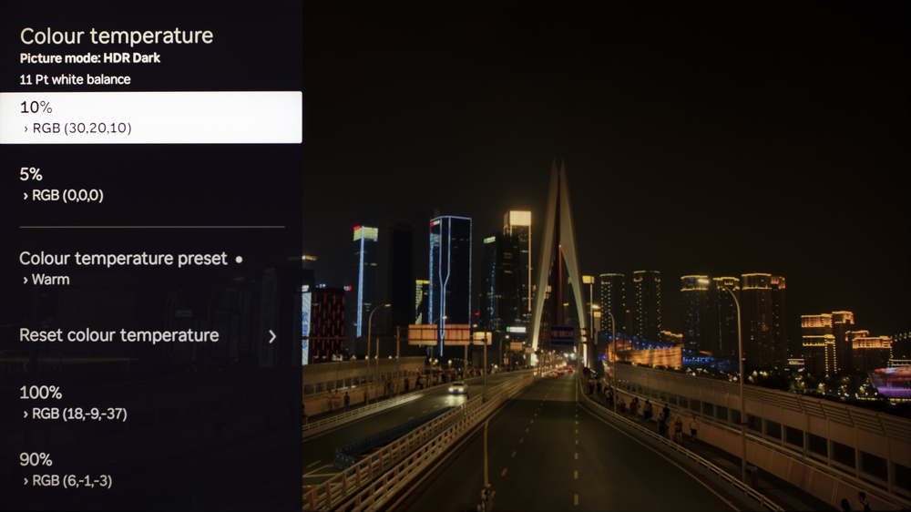This screenshot has width=911, height=512.
Task: Expand the chevron next to RGB (0,0,0)
Action: pos(26,197)
